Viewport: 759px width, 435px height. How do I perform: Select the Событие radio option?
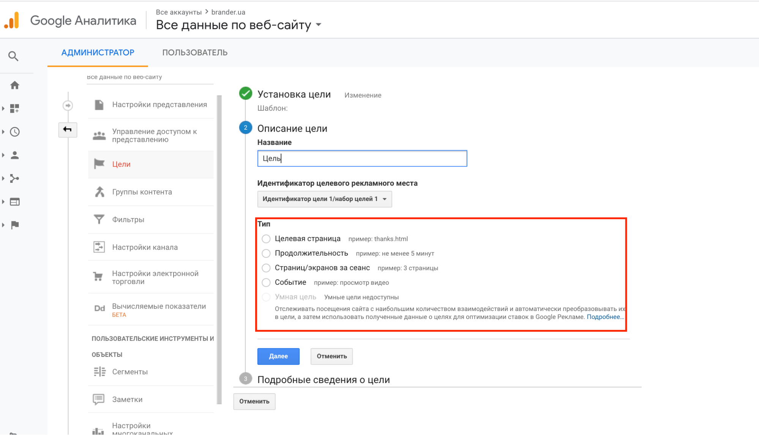click(266, 283)
